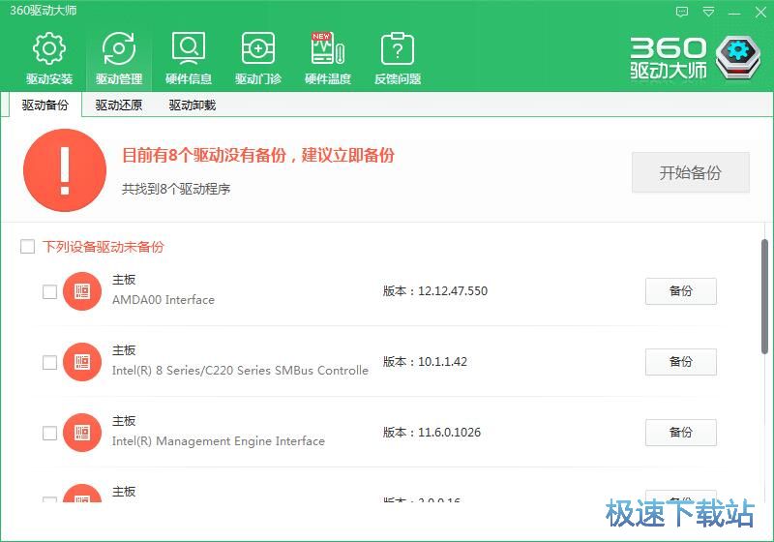This screenshot has width=774, height=542.
Task: Click motherboard icon for Management Engine Interface
Action: 82,433
